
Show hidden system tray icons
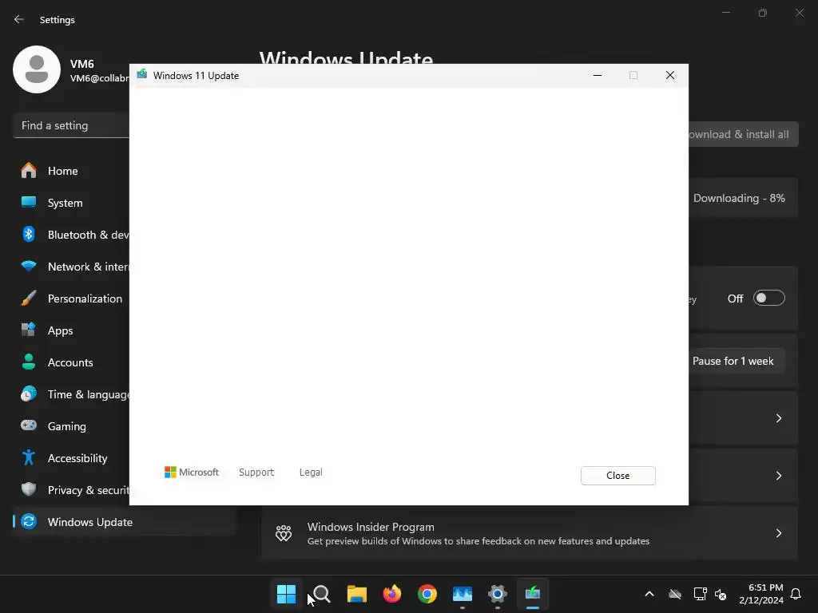click(649, 594)
